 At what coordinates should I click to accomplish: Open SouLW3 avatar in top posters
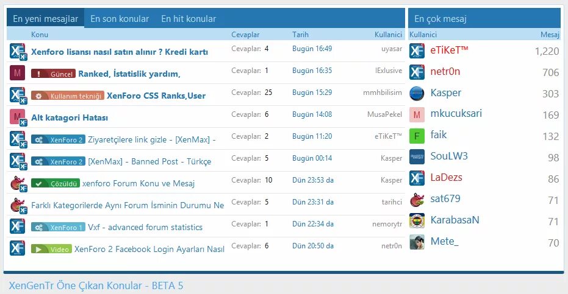(x=417, y=157)
